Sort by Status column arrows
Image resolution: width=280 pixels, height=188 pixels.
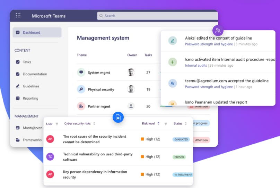click(x=186, y=123)
